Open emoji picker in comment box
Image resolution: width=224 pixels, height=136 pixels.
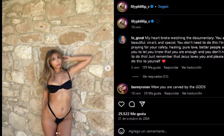tap(121, 131)
